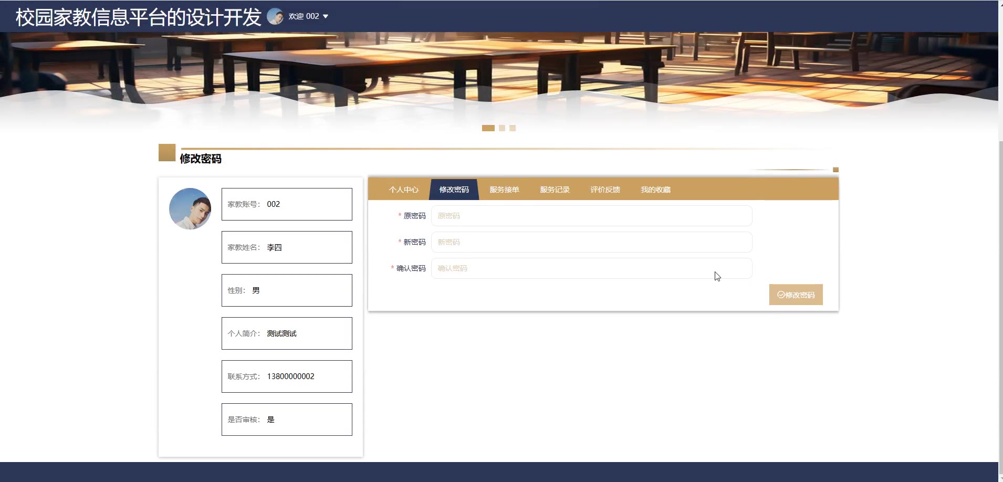
Task: Click the 修改密码 submit button
Action: tap(796, 295)
